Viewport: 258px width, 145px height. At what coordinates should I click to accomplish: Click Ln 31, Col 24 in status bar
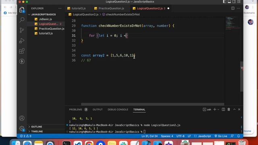click(x=150, y=136)
